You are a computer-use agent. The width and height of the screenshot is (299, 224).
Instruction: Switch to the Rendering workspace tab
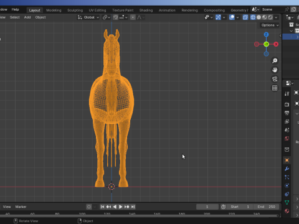pyautogui.click(x=189, y=10)
